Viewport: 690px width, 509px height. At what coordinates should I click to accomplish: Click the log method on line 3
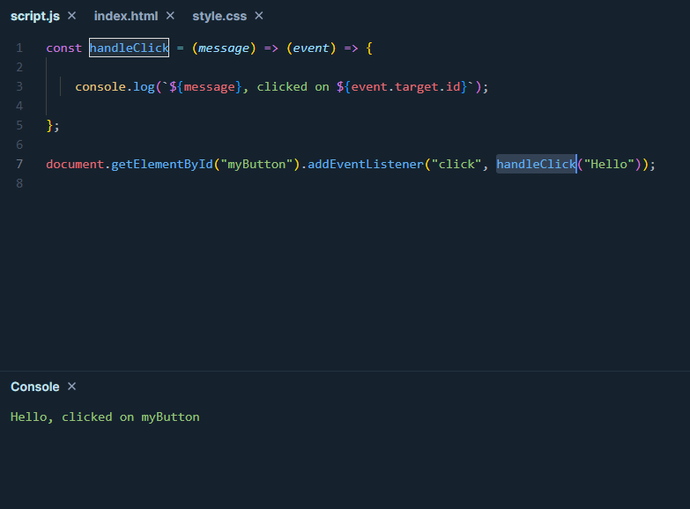click(144, 86)
